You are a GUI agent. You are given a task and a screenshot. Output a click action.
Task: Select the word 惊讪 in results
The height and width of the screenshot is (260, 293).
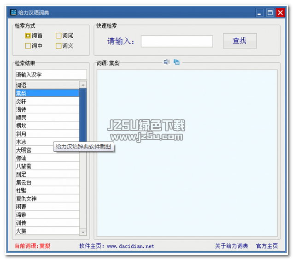(47, 158)
